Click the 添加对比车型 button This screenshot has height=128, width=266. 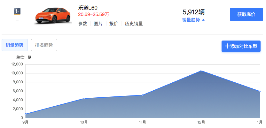[241, 46]
